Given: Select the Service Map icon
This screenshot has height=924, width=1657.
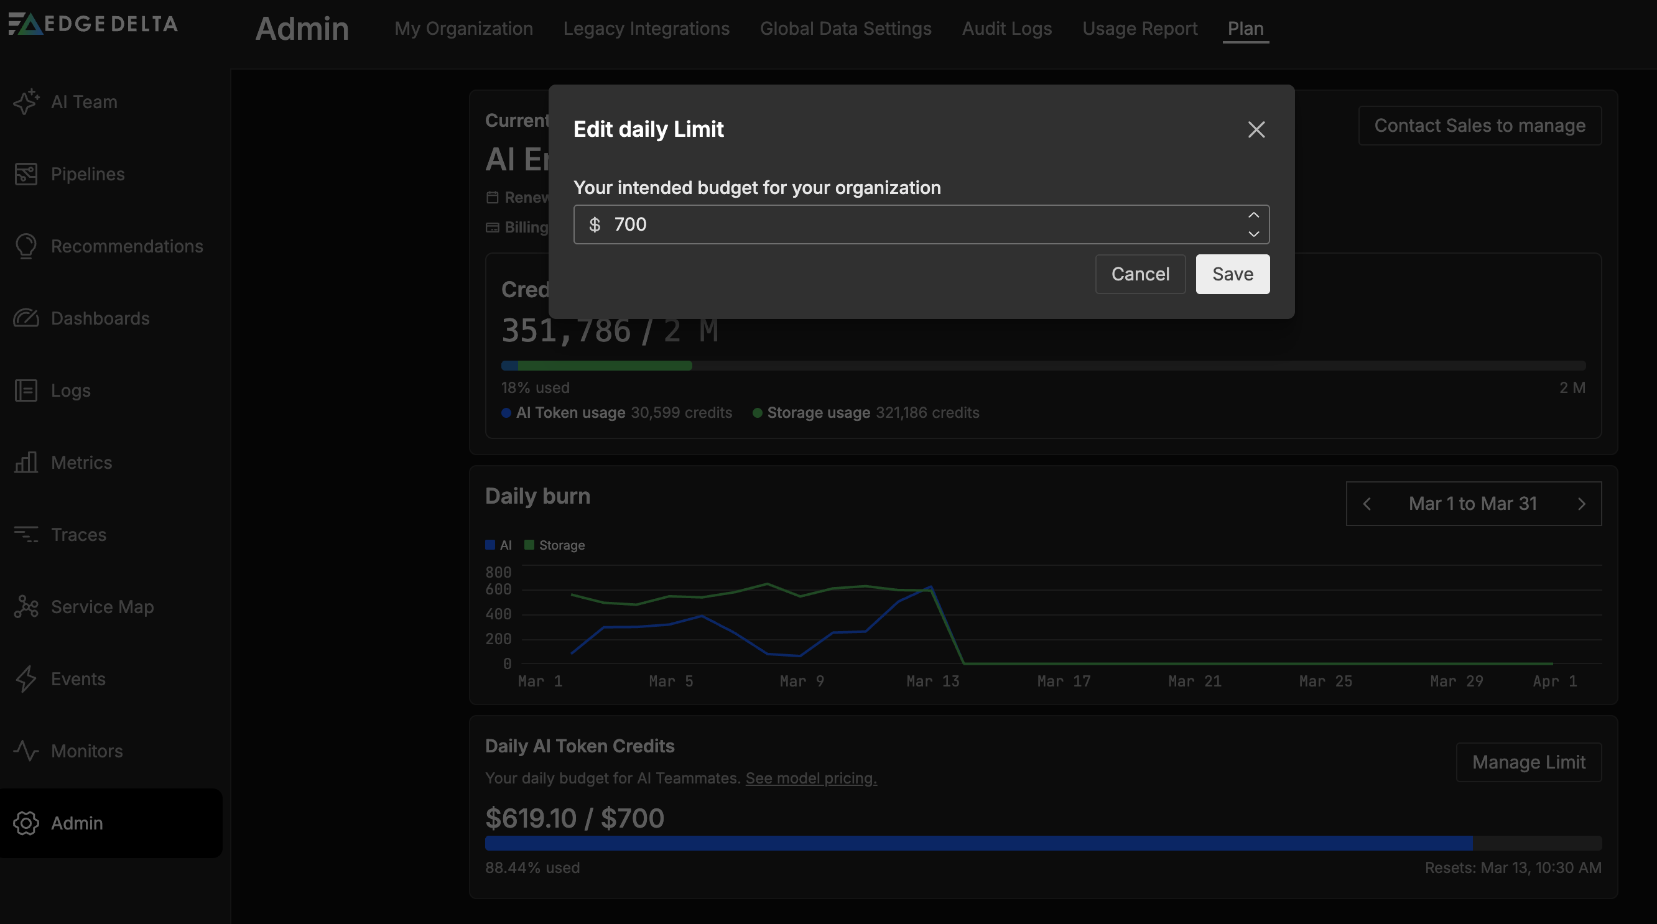Looking at the screenshot, I should pyautogui.click(x=26, y=606).
